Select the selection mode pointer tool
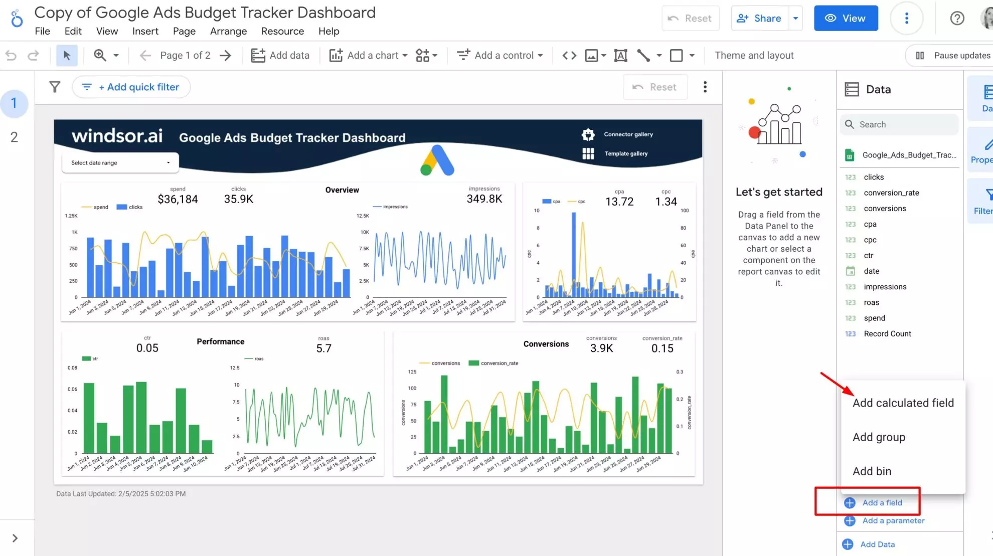993x556 pixels. point(67,56)
